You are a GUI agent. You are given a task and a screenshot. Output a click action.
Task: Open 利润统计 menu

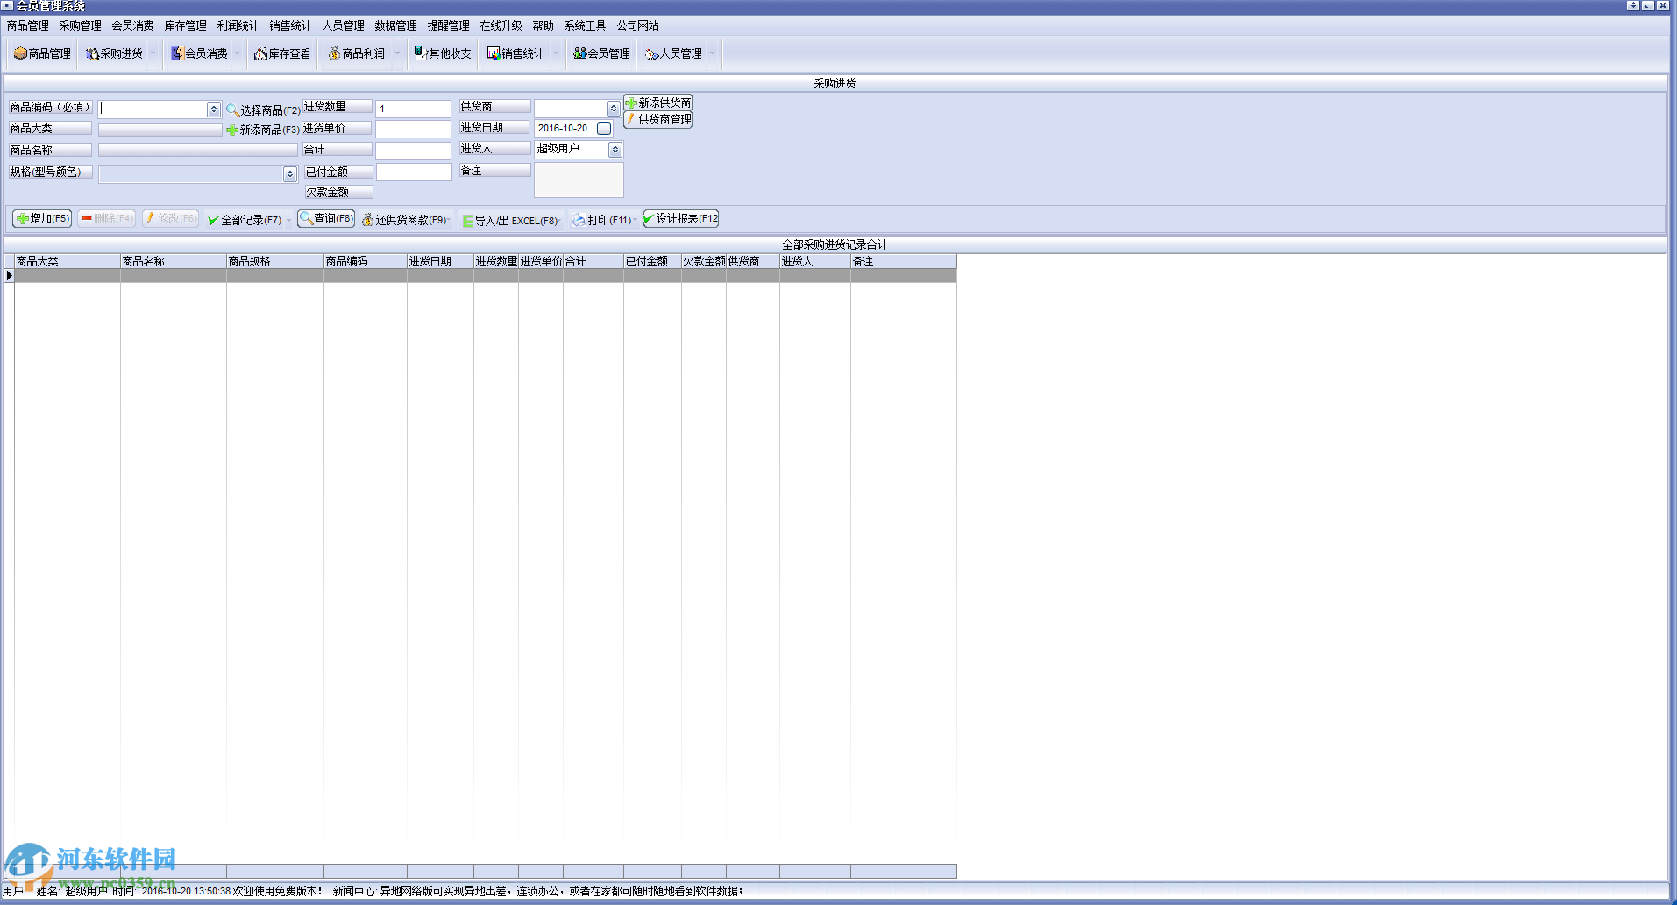pos(238,25)
